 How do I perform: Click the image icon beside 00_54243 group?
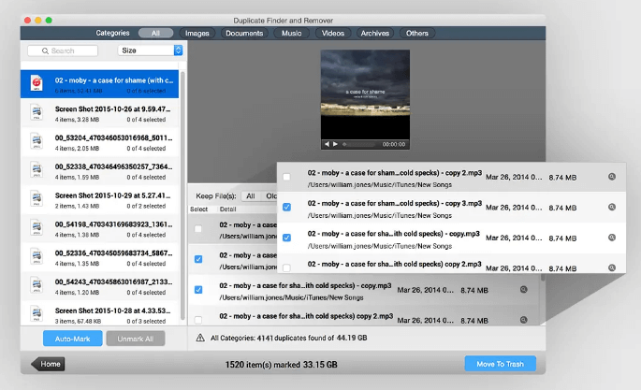click(36, 285)
